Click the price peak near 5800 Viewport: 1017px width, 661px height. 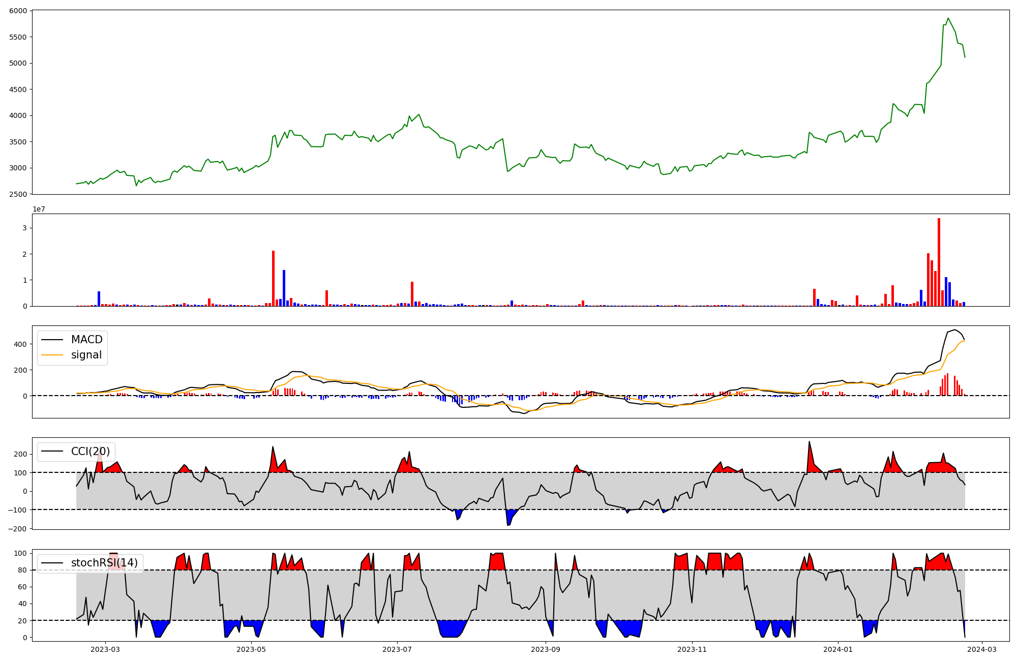(x=948, y=19)
